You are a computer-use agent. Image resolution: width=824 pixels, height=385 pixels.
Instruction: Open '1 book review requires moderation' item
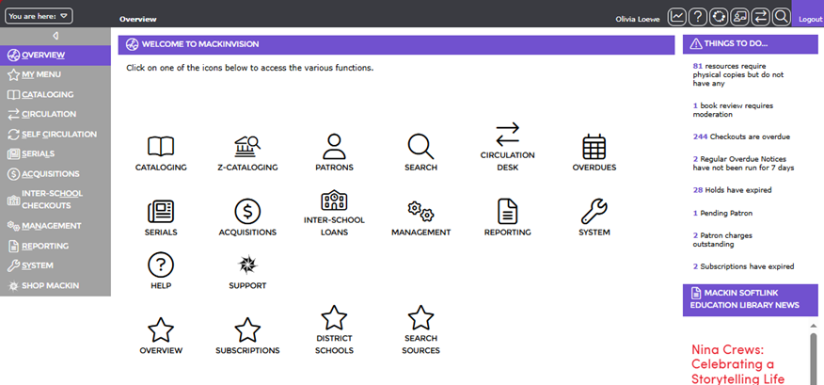point(733,110)
